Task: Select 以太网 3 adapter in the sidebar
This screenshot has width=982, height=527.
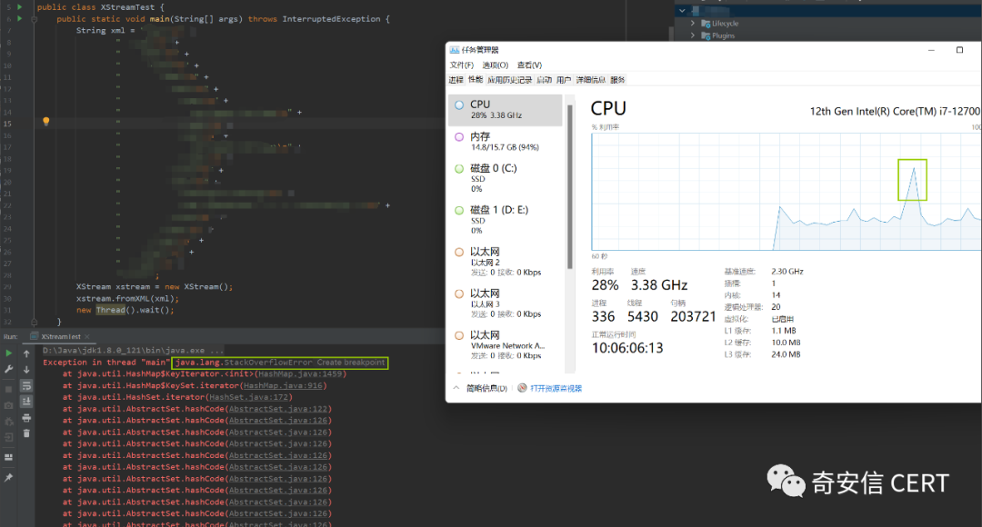Action: [506, 303]
